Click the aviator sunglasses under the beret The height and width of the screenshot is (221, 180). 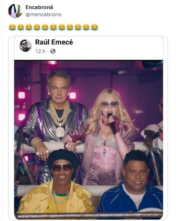(62, 168)
